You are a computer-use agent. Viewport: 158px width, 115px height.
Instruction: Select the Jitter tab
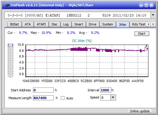pos(123,25)
